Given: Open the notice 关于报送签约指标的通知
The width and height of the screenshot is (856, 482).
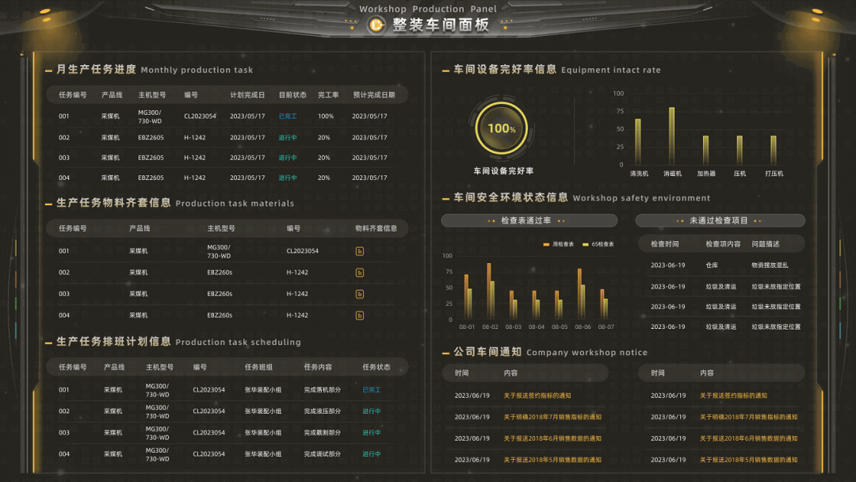Looking at the screenshot, I should pyautogui.click(x=537, y=396).
